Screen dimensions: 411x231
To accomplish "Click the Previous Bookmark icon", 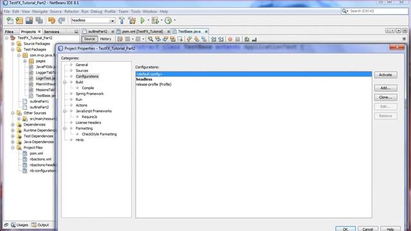I will (189, 39).
